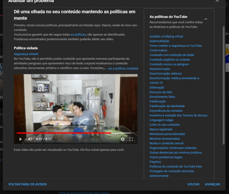229x194 pixels.
Task: Open Miniaturas personalizadas policy link
Action: pyautogui.click(x=167, y=134)
